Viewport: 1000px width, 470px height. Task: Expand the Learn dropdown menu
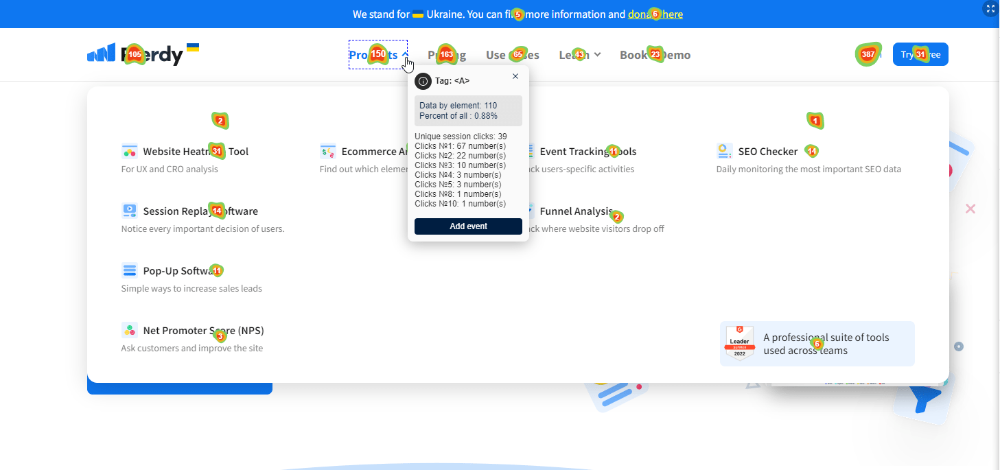coord(580,55)
